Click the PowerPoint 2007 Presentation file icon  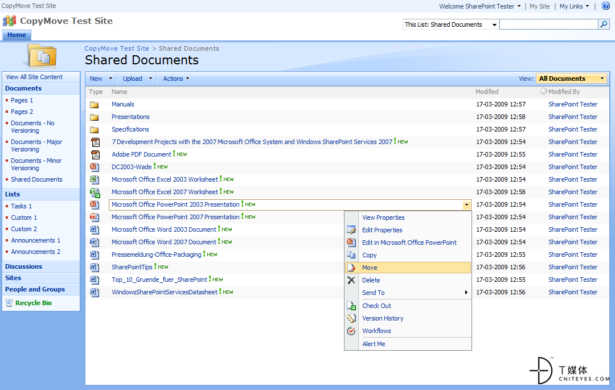94,217
